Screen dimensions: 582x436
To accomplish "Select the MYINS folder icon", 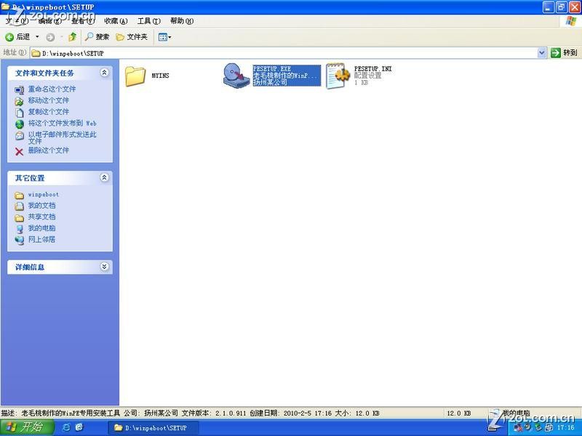I will pyautogui.click(x=135, y=76).
